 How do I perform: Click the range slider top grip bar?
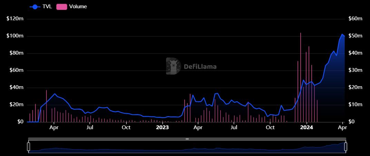tap(187, 139)
